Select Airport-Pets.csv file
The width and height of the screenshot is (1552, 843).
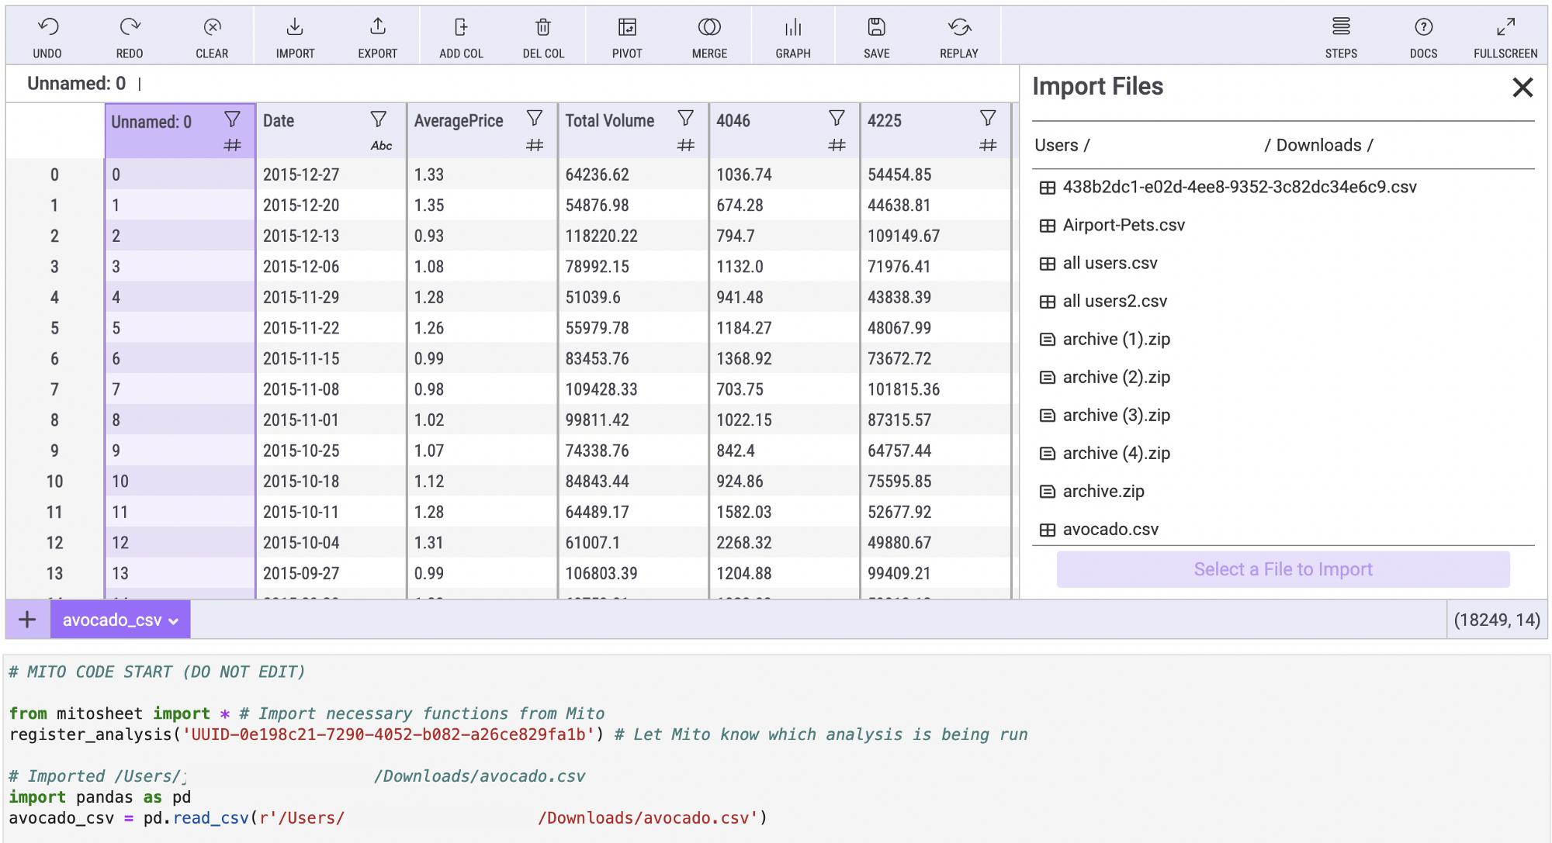[x=1124, y=226]
